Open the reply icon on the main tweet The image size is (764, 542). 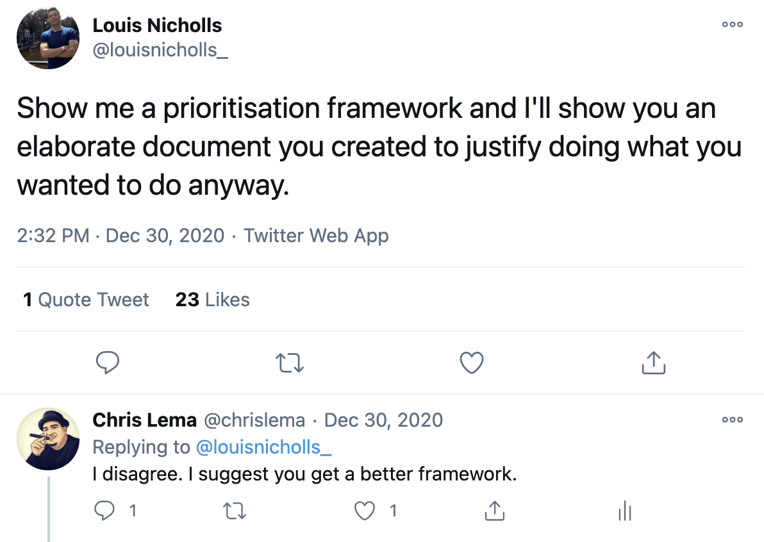pos(108,363)
